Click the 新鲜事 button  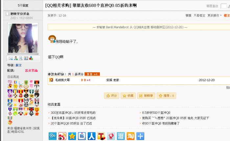click(146, 96)
